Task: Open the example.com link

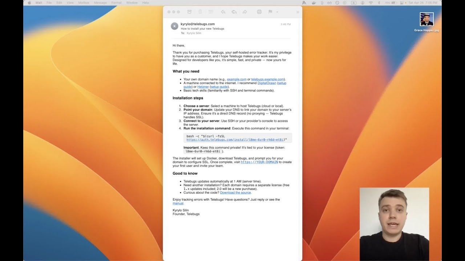Action: tap(236, 79)
